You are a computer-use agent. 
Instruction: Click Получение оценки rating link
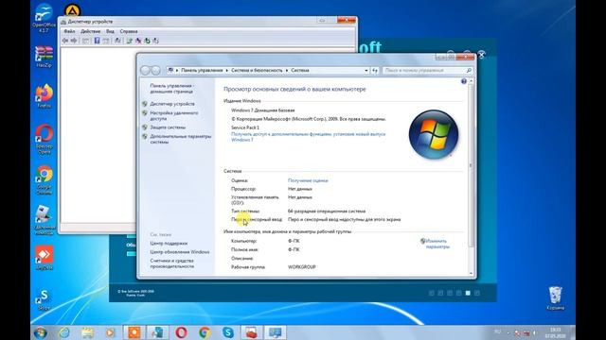(x=308, y=180)
